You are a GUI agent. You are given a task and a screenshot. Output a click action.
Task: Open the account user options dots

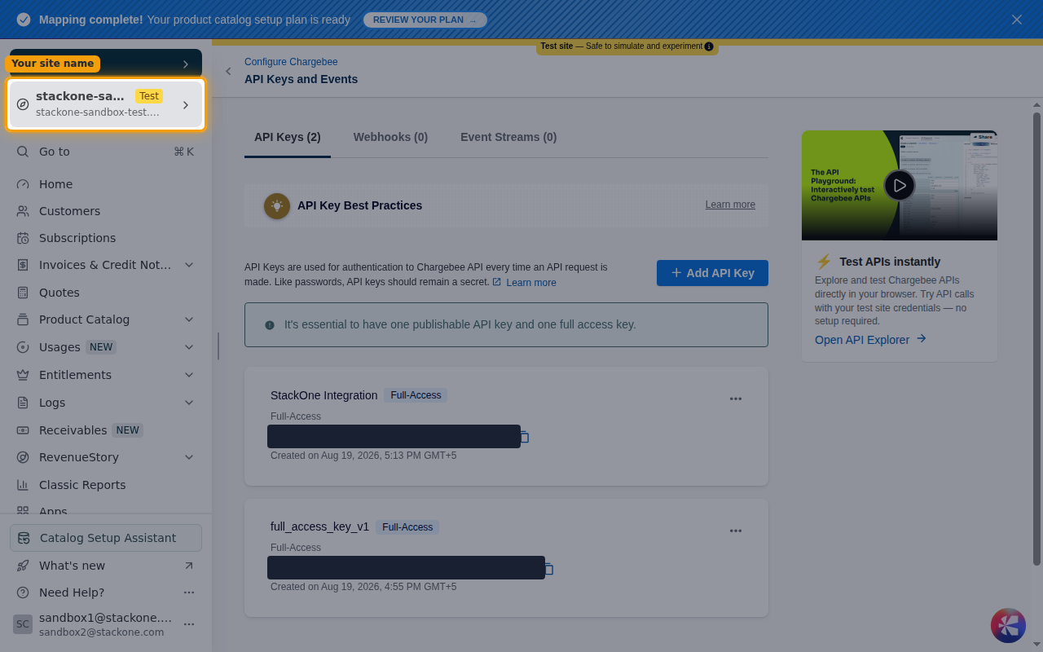click(189, 624)
